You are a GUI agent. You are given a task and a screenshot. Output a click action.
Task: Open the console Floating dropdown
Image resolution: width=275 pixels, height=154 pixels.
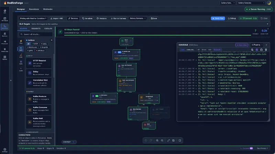pyautogui.click(x=257, y=45)
